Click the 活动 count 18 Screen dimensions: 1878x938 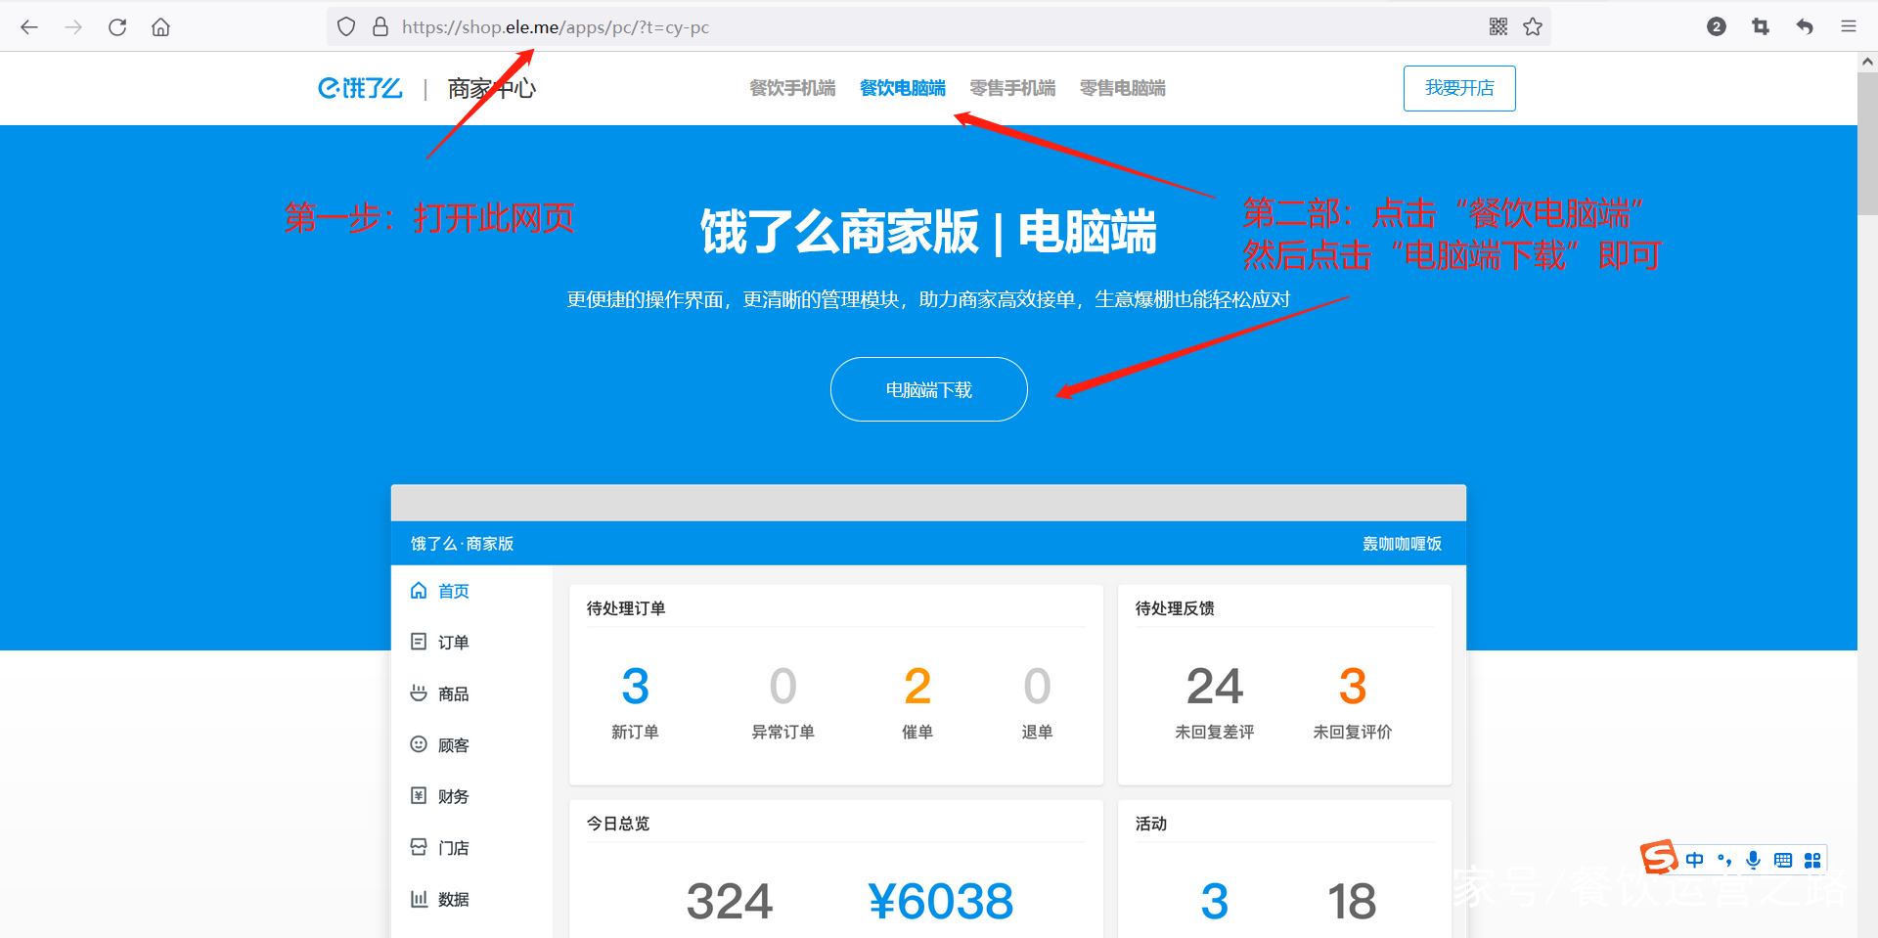coord(1352,901)
